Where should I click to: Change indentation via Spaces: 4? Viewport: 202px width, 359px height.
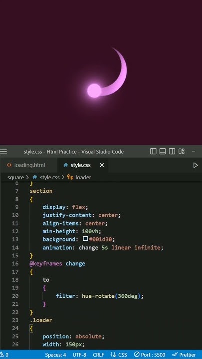(x=55, y=355)
